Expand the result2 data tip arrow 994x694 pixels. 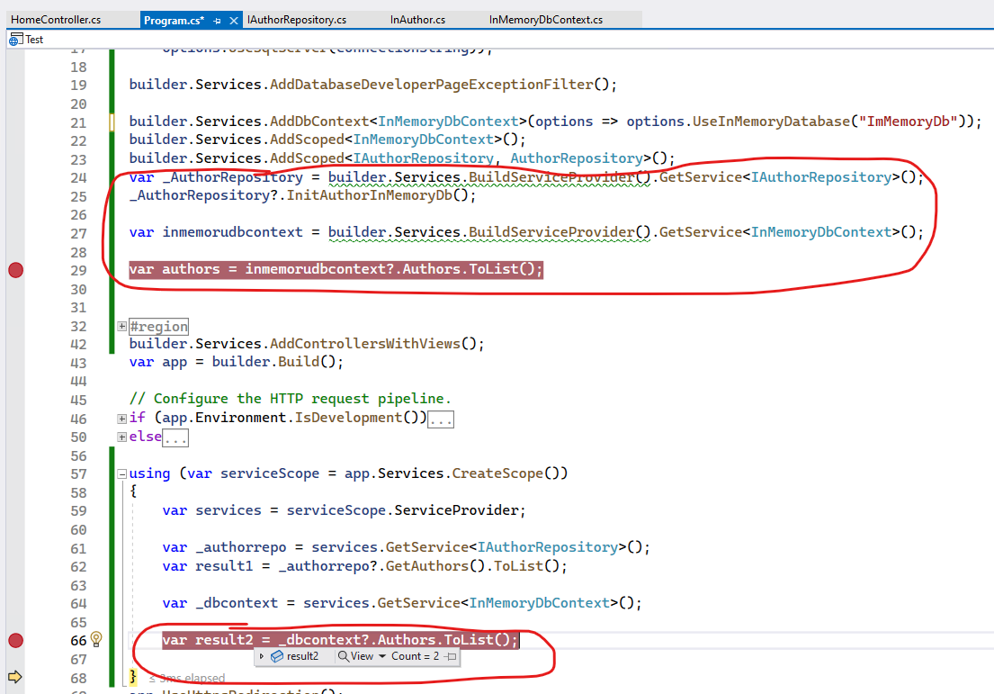[x=262, y=656]
